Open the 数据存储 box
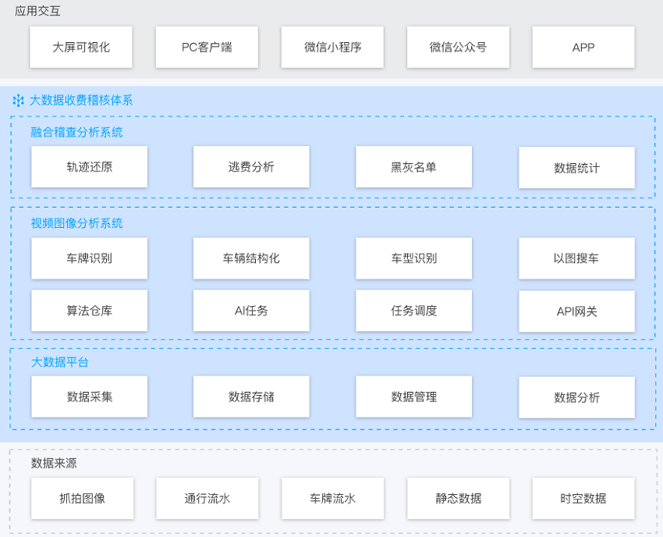The height and width of the screenshot is (537, 663). coord(251,397)
